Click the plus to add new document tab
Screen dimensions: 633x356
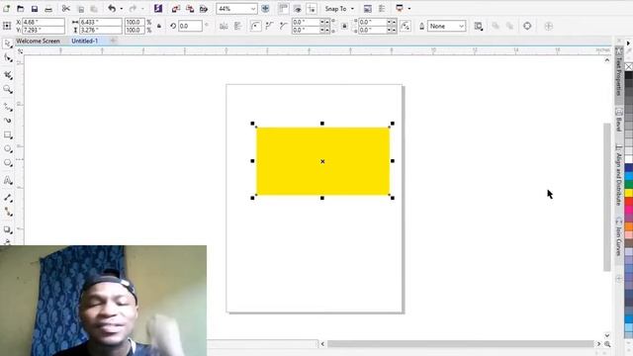(x=113, y=41)
